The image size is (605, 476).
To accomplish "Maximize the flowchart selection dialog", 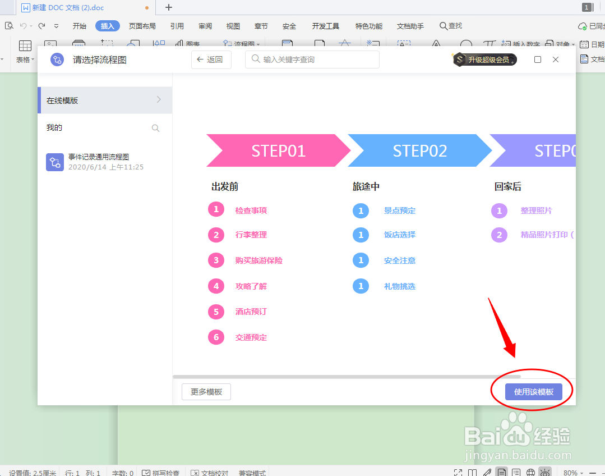I will [538, 60].
